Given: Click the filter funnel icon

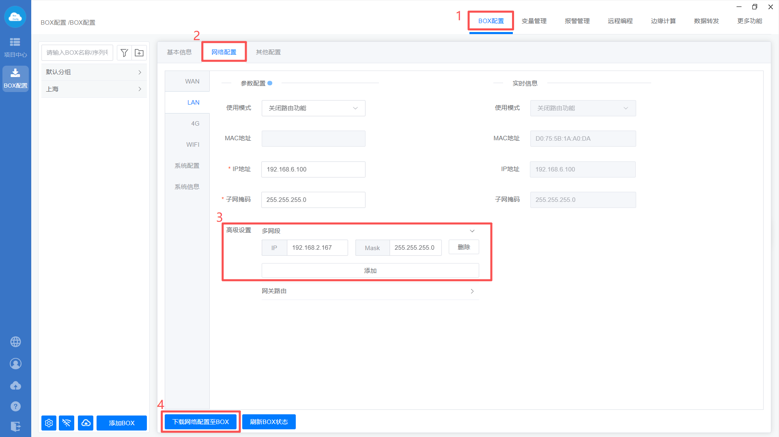Looking at the screenshot, I should click(124, 53).
